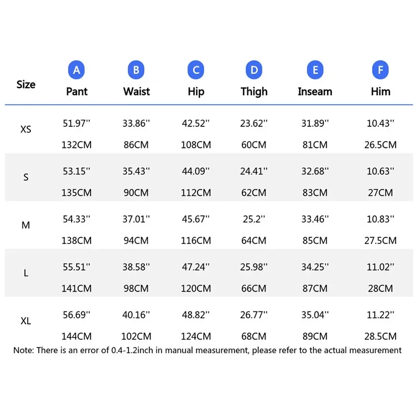The width and height of the screenshot is (418, 418).
Task: Select the XL size row label
Action: click(x=26, y=321)
